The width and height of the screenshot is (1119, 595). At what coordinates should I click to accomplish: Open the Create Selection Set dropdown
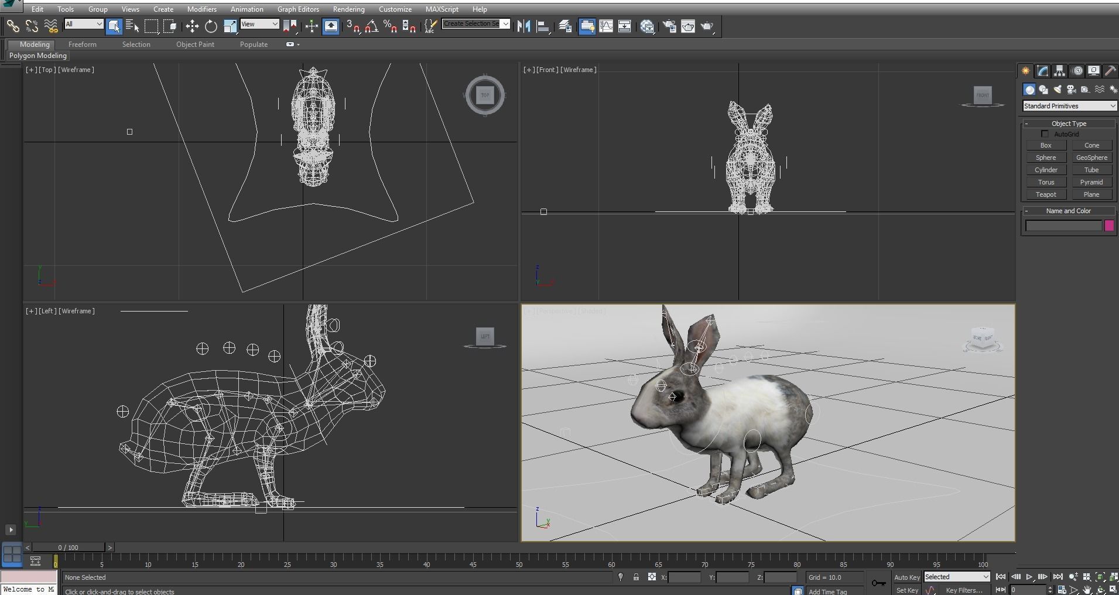coord(476,23)
